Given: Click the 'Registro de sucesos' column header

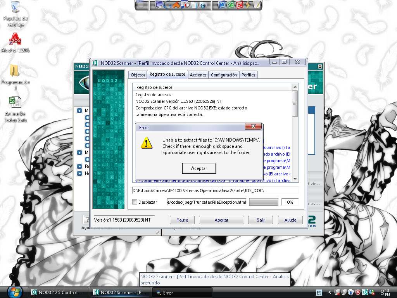Looking at the screenshot, I should click(212, 87).
